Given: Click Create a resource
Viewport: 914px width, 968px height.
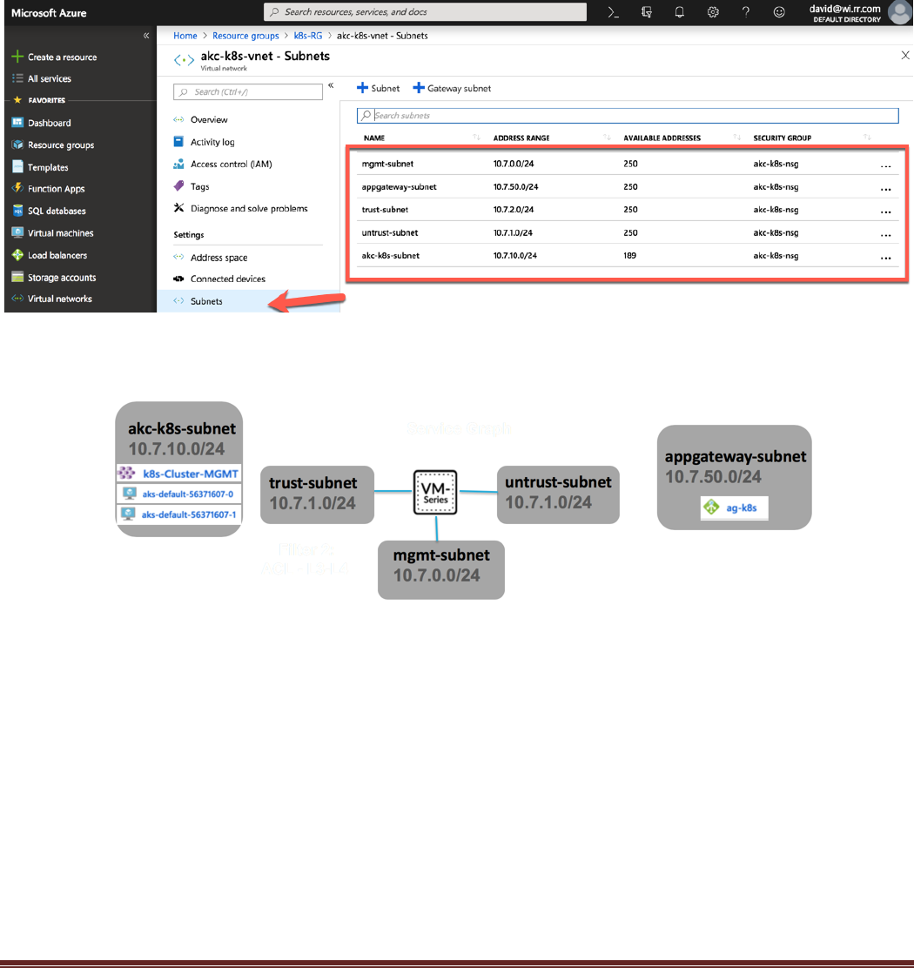Looking at the screenshot, I should (x=54, y=57).
